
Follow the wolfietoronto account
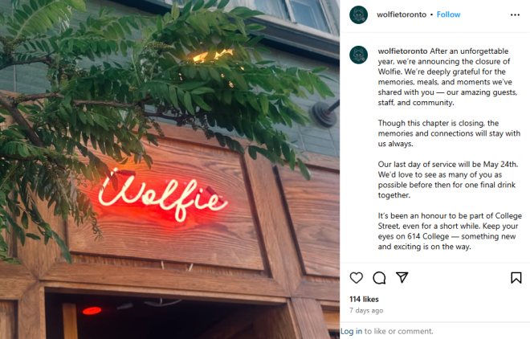pyautogui.click(x=448, y=14)
